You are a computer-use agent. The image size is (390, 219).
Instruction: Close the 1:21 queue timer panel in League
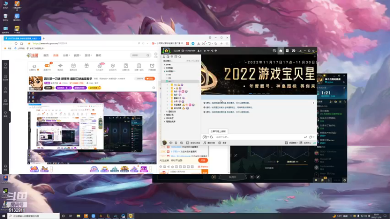(344, 88)
